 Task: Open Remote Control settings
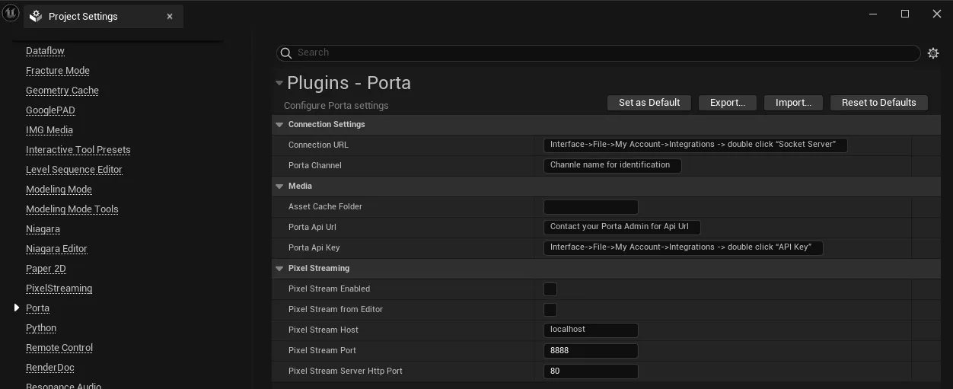(59, 348)
